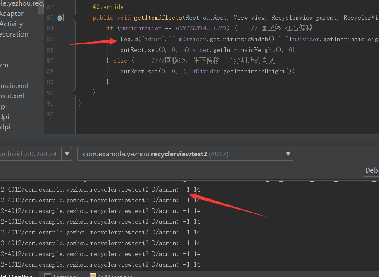The width and height of the screenshot is (379, 277).
Task: Open the recyclerviewtest2 (4012) process dropdown
Action: [x=288, y=154]
